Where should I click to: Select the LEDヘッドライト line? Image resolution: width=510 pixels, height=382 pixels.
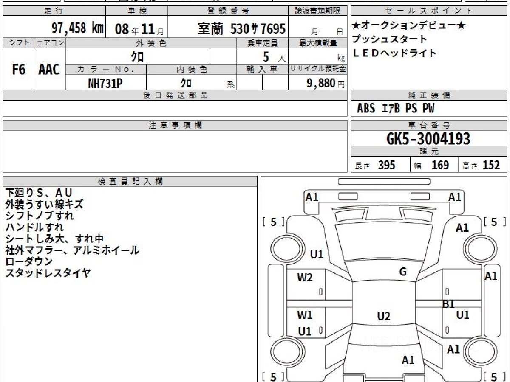[395, 53]
